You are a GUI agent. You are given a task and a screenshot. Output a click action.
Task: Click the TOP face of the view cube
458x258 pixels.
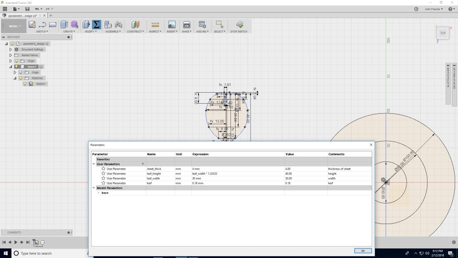[x=443, y=33]
